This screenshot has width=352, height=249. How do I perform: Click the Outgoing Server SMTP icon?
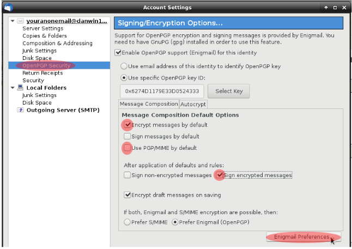pos(21,110)
